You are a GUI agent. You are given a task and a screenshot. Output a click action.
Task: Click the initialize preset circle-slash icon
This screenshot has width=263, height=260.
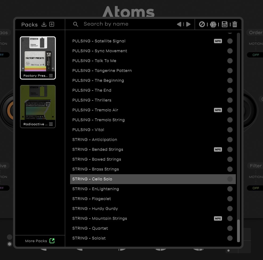pos(202,24)
